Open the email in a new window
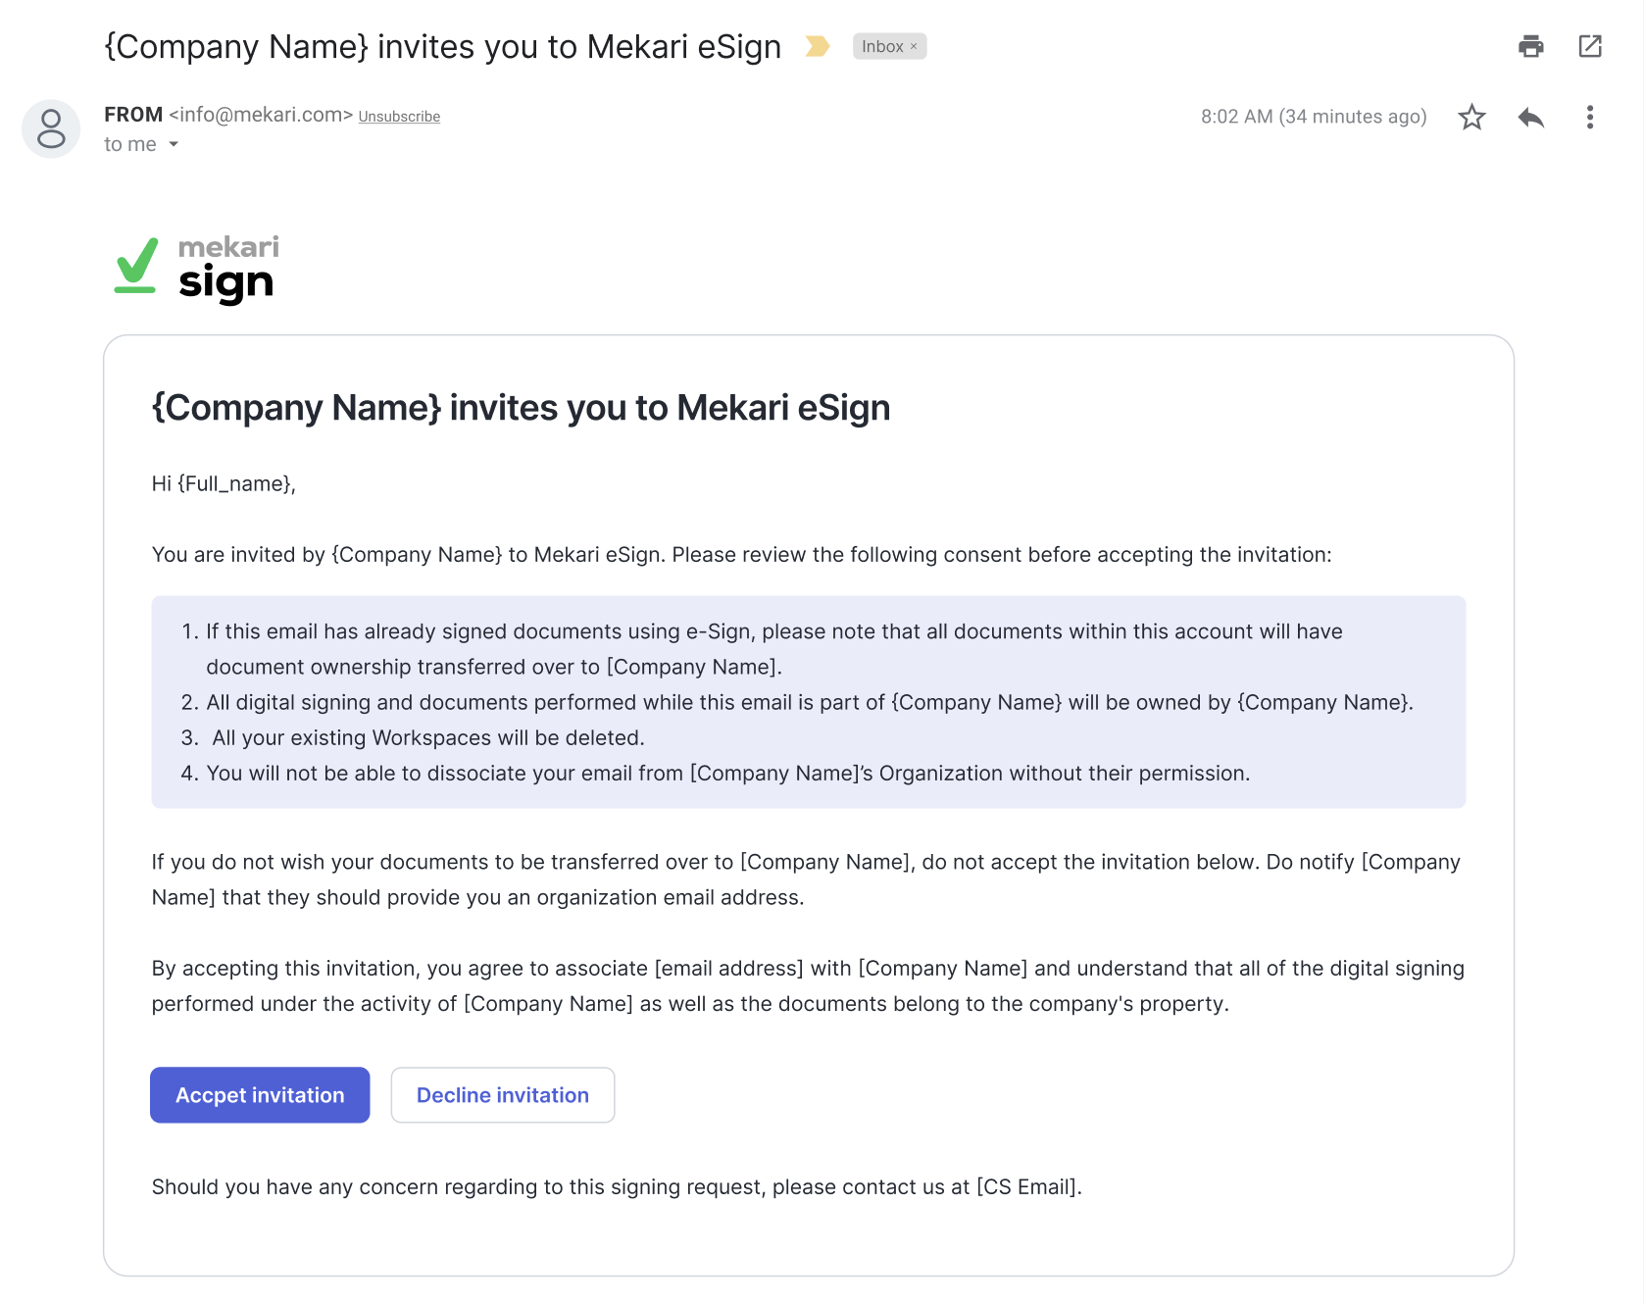 (1590, 46)
